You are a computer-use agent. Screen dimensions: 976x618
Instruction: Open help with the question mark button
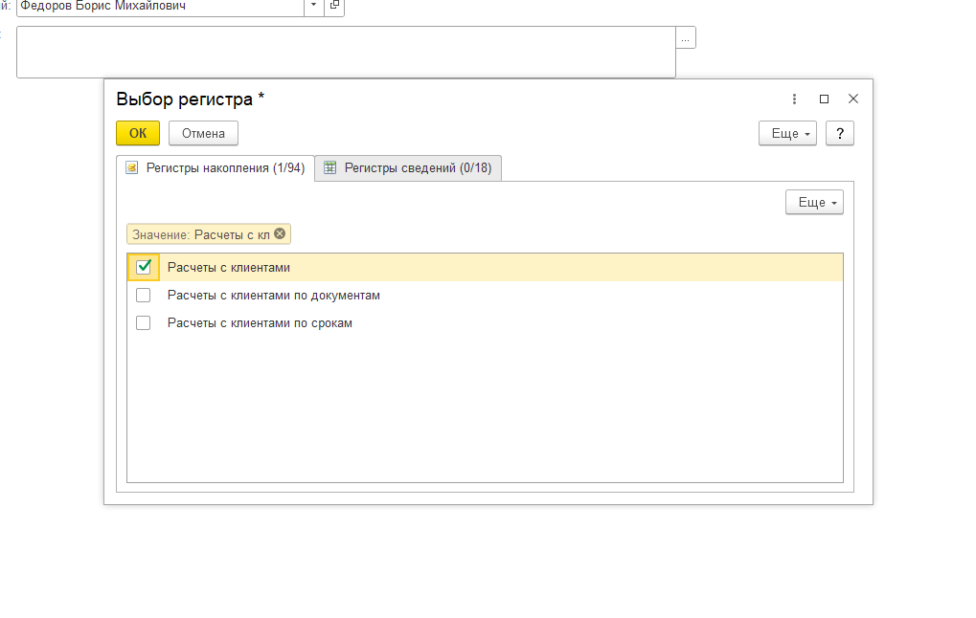(840, 133)
